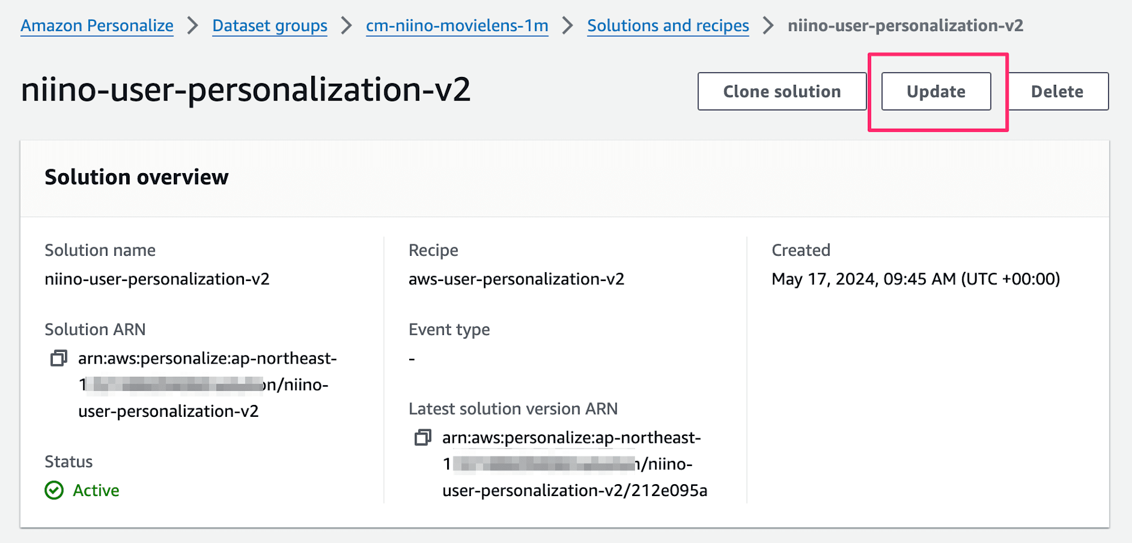Select the recipe value aws-user-personalization-v2
Image resolution: width=1132 pixels, height=543 pixels.
point(516,279)
